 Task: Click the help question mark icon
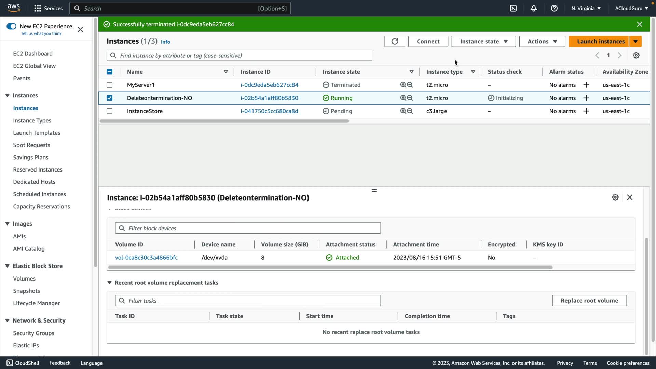(554, 8)
